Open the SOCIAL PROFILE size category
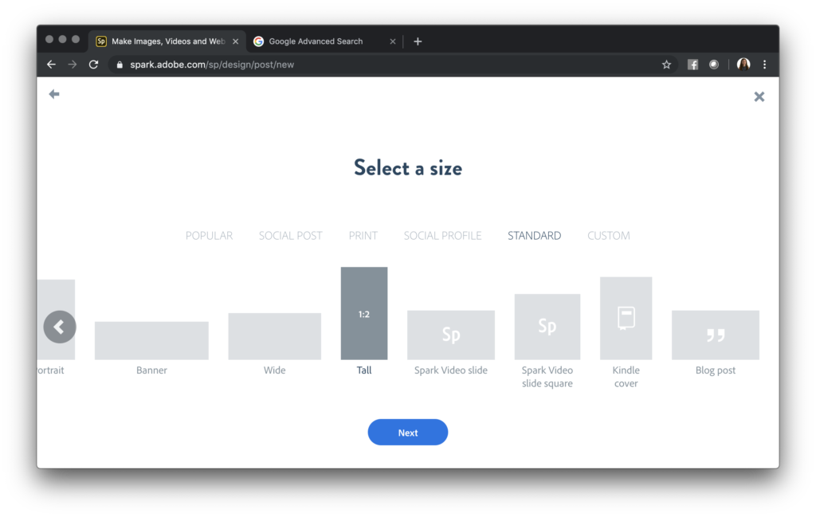The image size is (816, 517). (442, 235)
